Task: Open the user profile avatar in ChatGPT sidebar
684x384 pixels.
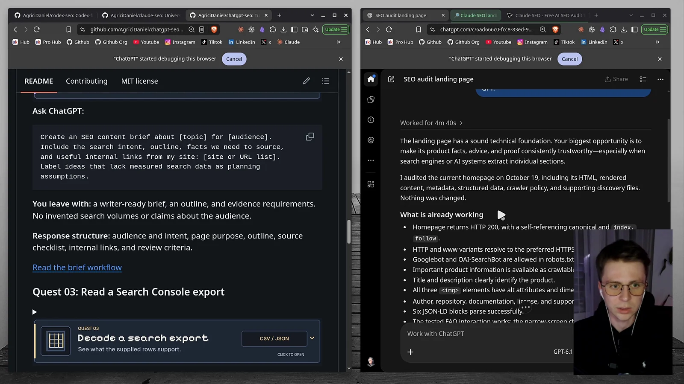Action: [x=371, y=362]
